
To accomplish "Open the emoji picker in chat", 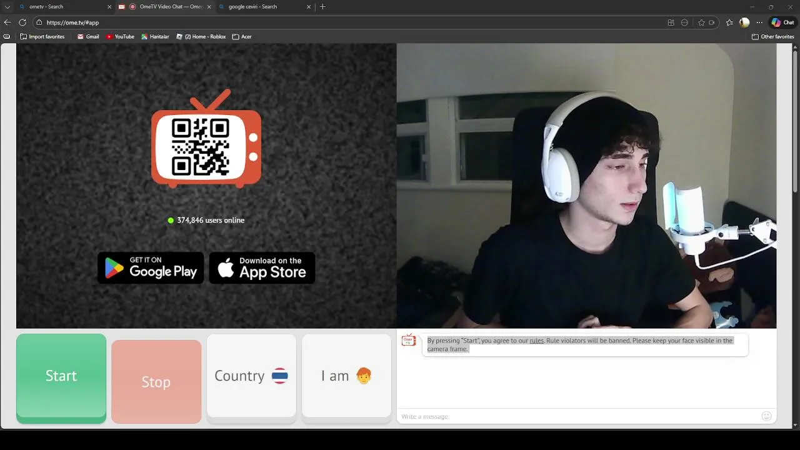I will 766,416.
